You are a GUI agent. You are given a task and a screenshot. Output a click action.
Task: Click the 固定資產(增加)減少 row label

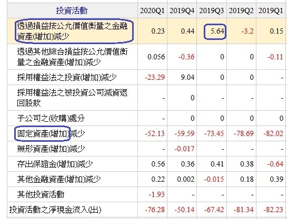pos(51,133)
